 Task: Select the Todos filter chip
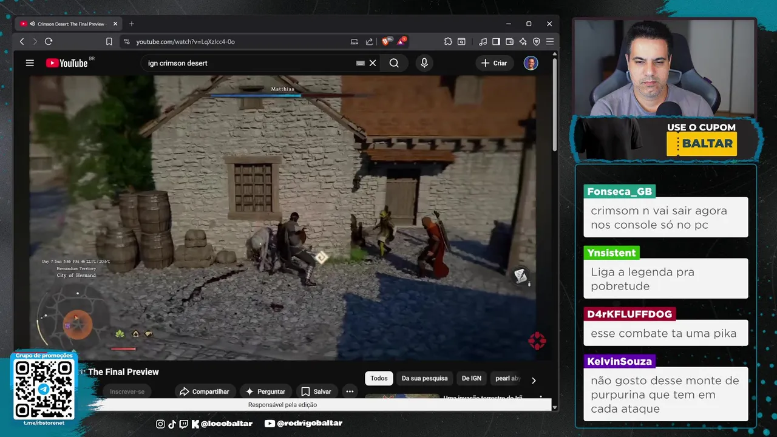click(x=379, y=378)
